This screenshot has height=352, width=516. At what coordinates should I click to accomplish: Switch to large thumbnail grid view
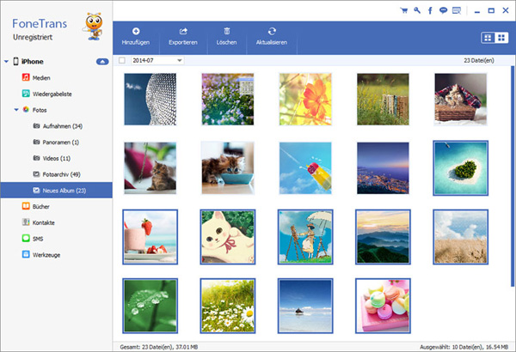487,37
